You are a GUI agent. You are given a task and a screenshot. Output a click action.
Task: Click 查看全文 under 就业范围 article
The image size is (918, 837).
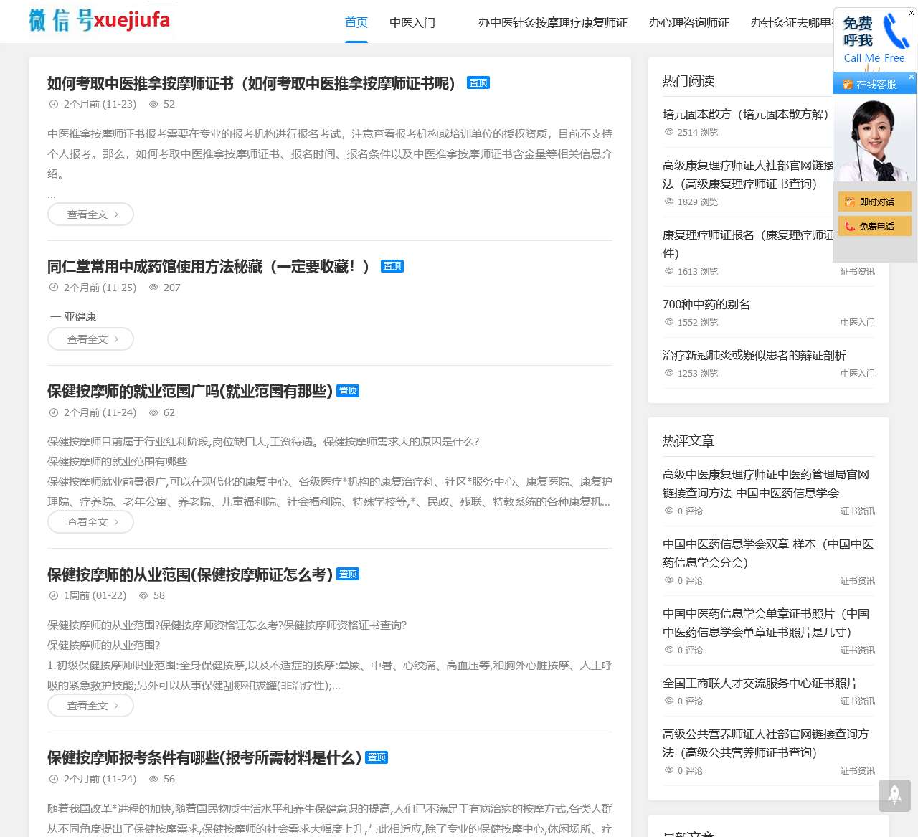[x=90, y=522]
